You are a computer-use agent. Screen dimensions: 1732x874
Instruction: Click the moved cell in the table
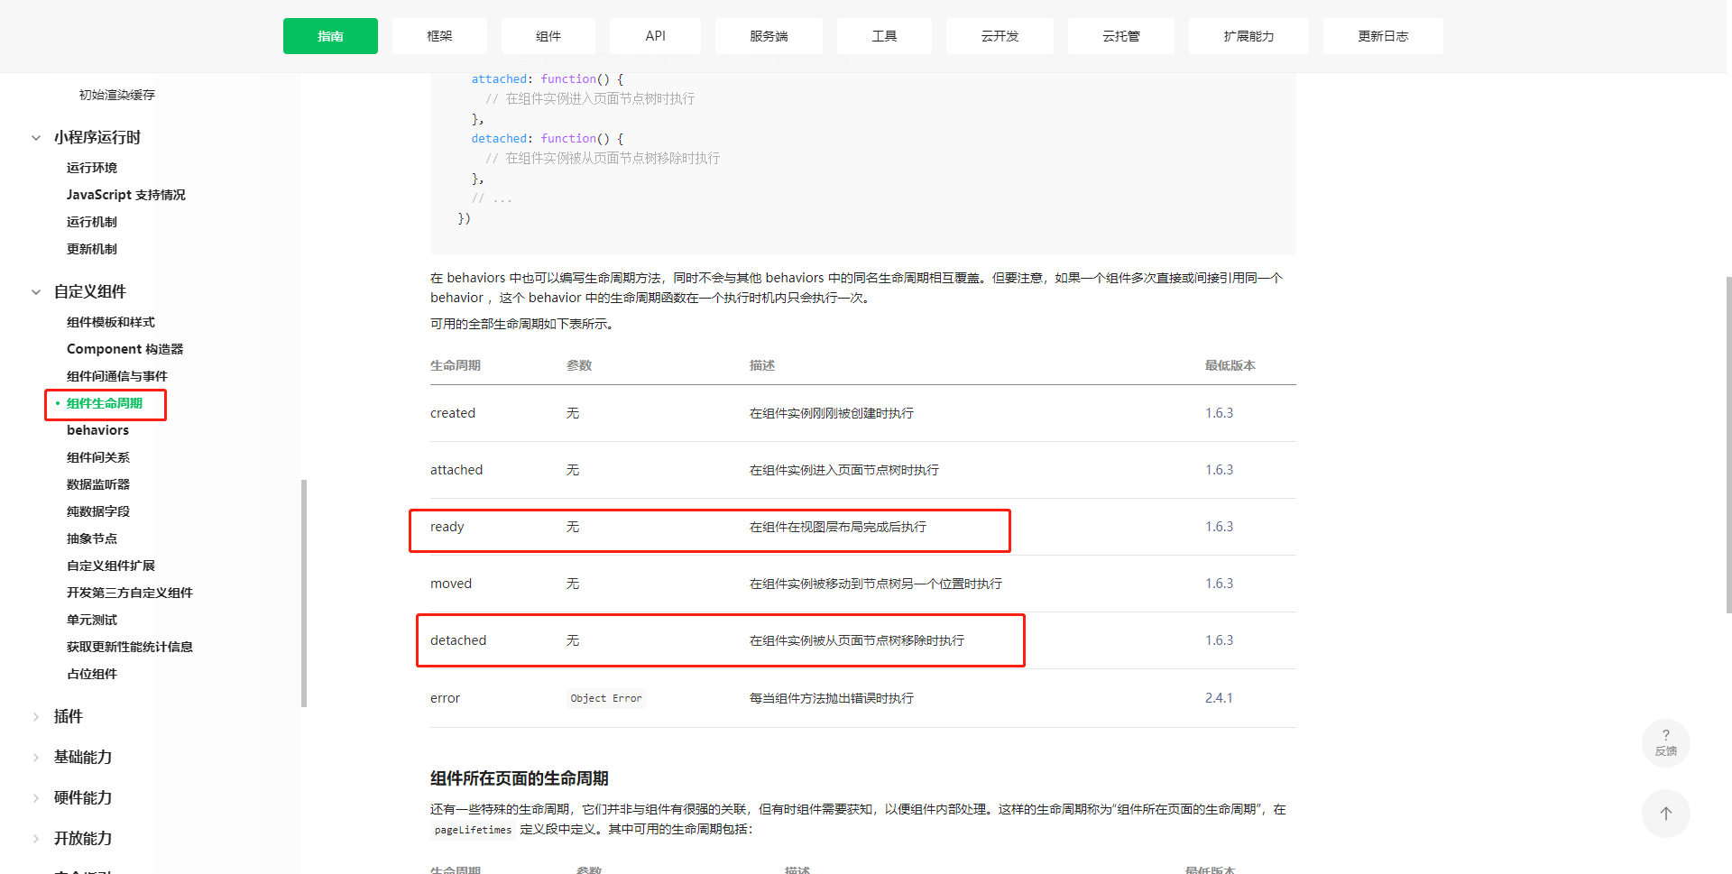click(450, 584)
